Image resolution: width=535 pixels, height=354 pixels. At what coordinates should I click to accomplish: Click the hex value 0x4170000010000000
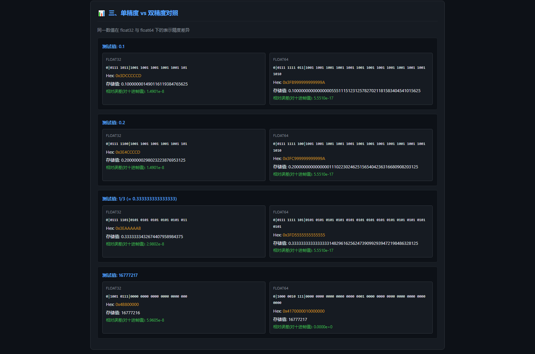point(304,311)
